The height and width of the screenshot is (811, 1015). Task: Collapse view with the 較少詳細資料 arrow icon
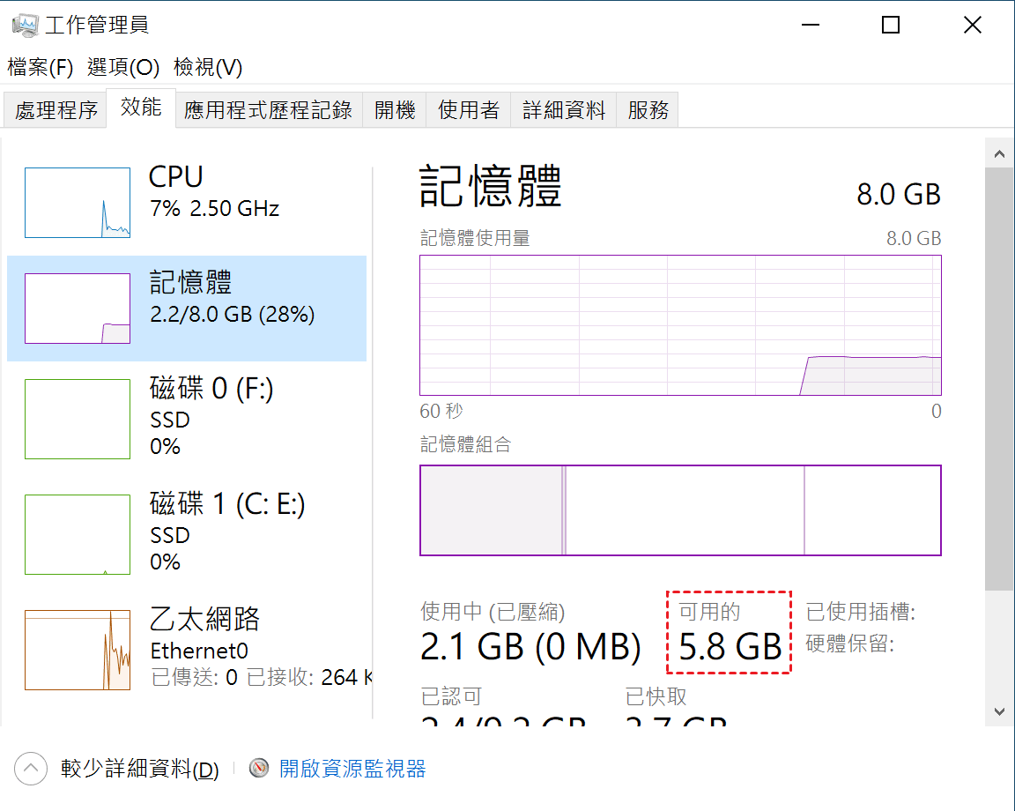click(x=31, y=769)
